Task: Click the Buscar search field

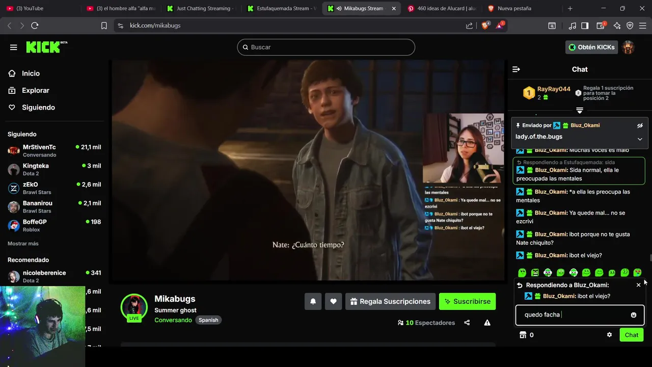Action: click(x=326, y=47)
